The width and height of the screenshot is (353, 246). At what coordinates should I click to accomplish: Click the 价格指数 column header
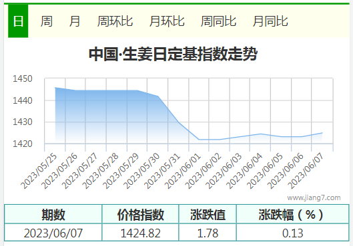point(141,214)
